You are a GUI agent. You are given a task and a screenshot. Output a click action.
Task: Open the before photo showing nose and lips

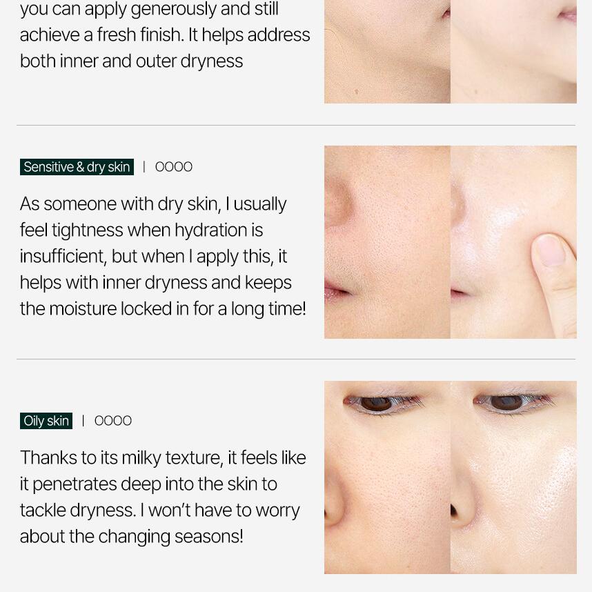click(x=387, y=242)
